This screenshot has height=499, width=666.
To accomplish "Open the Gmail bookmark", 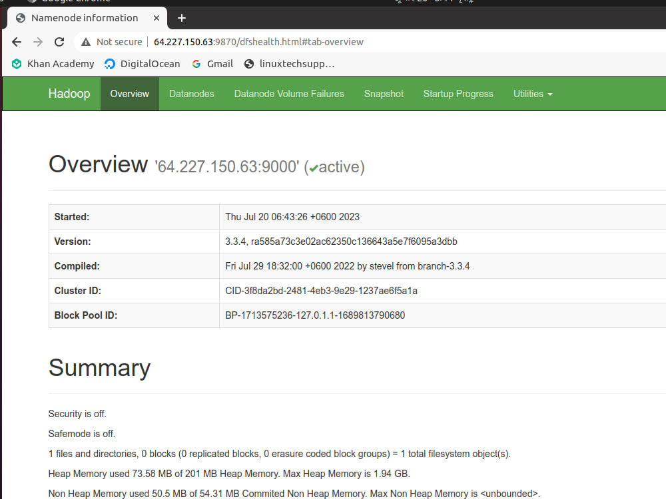I will 212,64.
